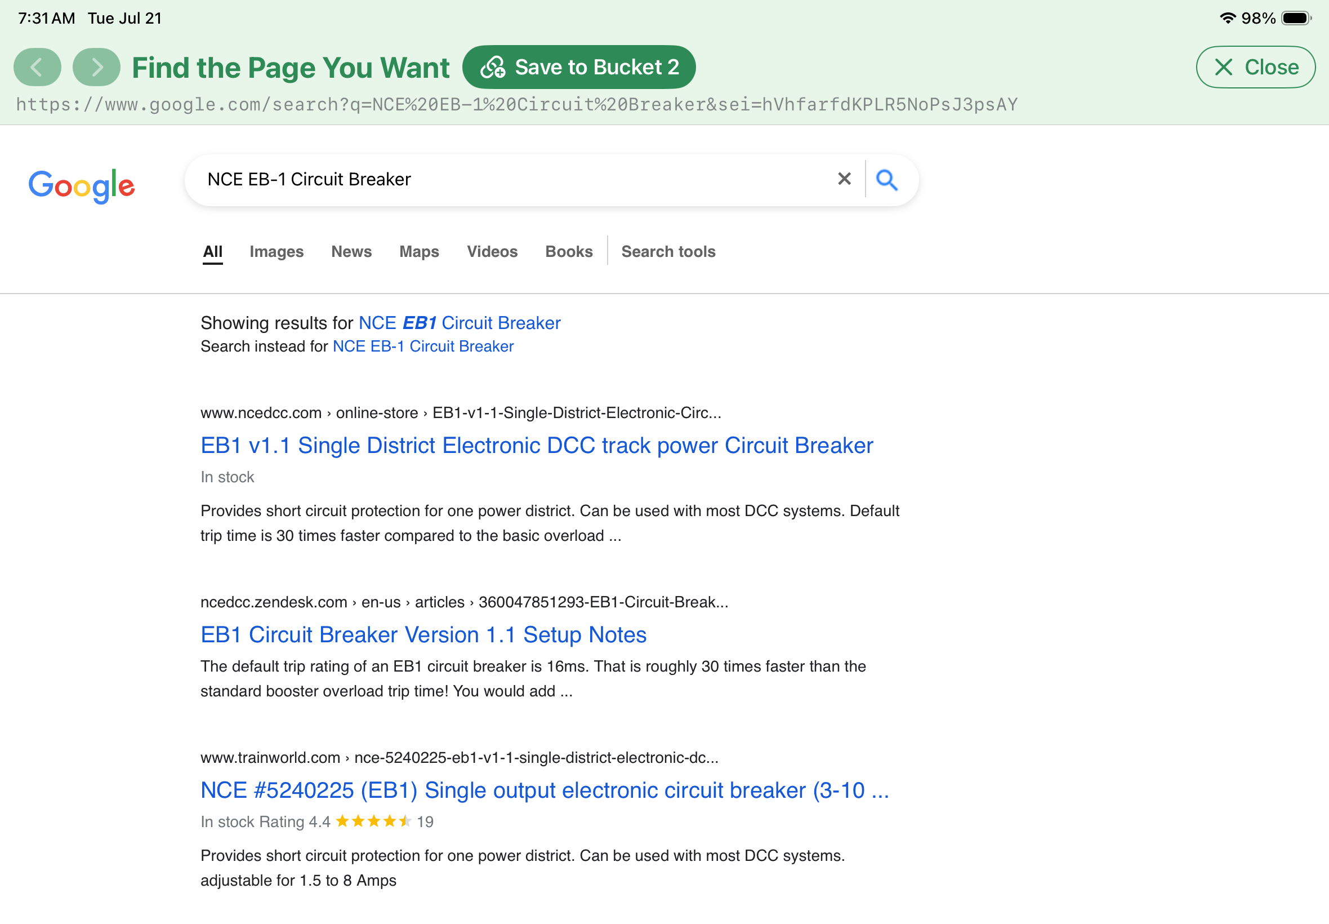
Task: Switch to the Videos tab
Action: coord(492,252)
